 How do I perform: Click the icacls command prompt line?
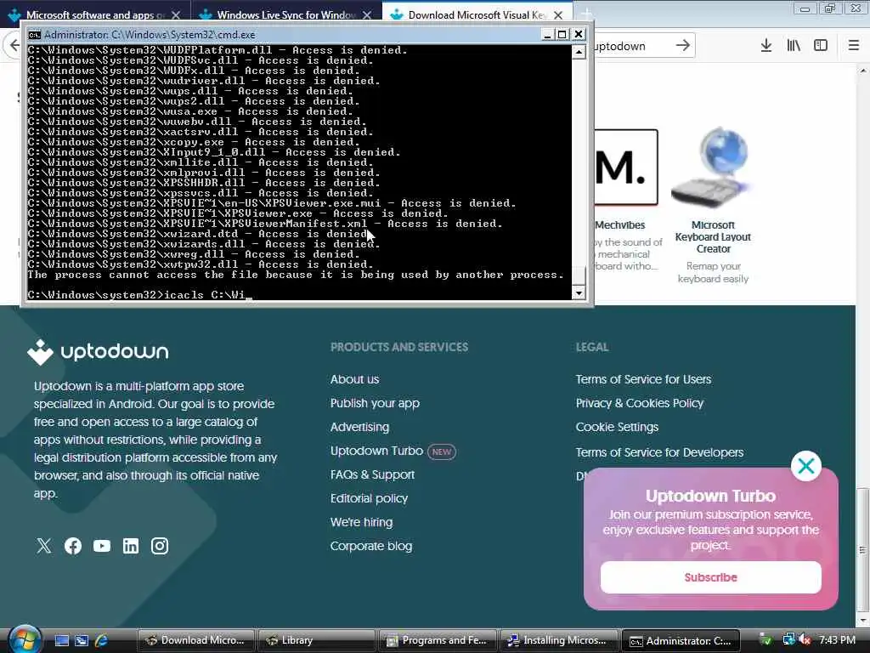tap(140, 295)
